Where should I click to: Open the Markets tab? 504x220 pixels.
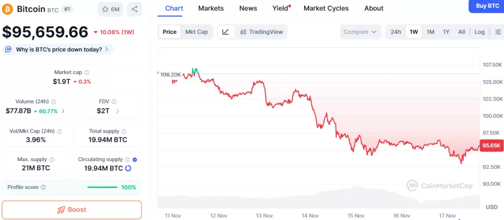click(211, 8)
